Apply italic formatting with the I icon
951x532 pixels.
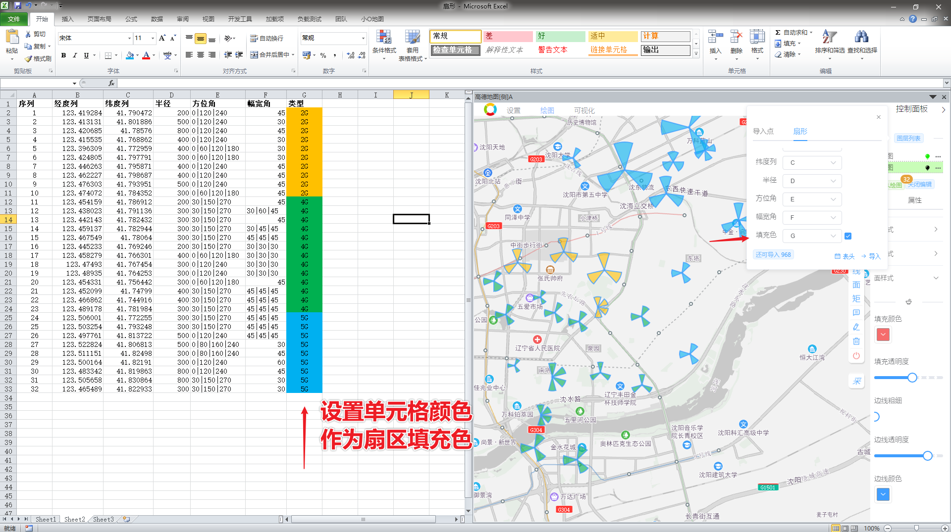[75, 55]
